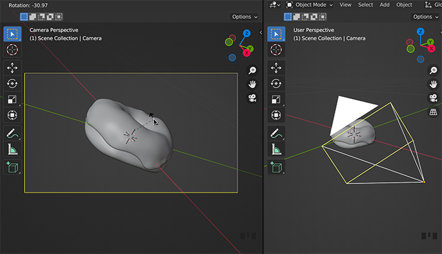Click the negative Z axis on left gizmo
This screenshot has height=254, width=442.
pos(232,57)
